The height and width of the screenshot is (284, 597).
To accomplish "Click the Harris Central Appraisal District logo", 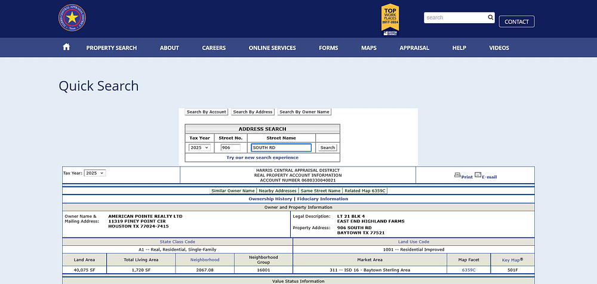I will point(72,17).
